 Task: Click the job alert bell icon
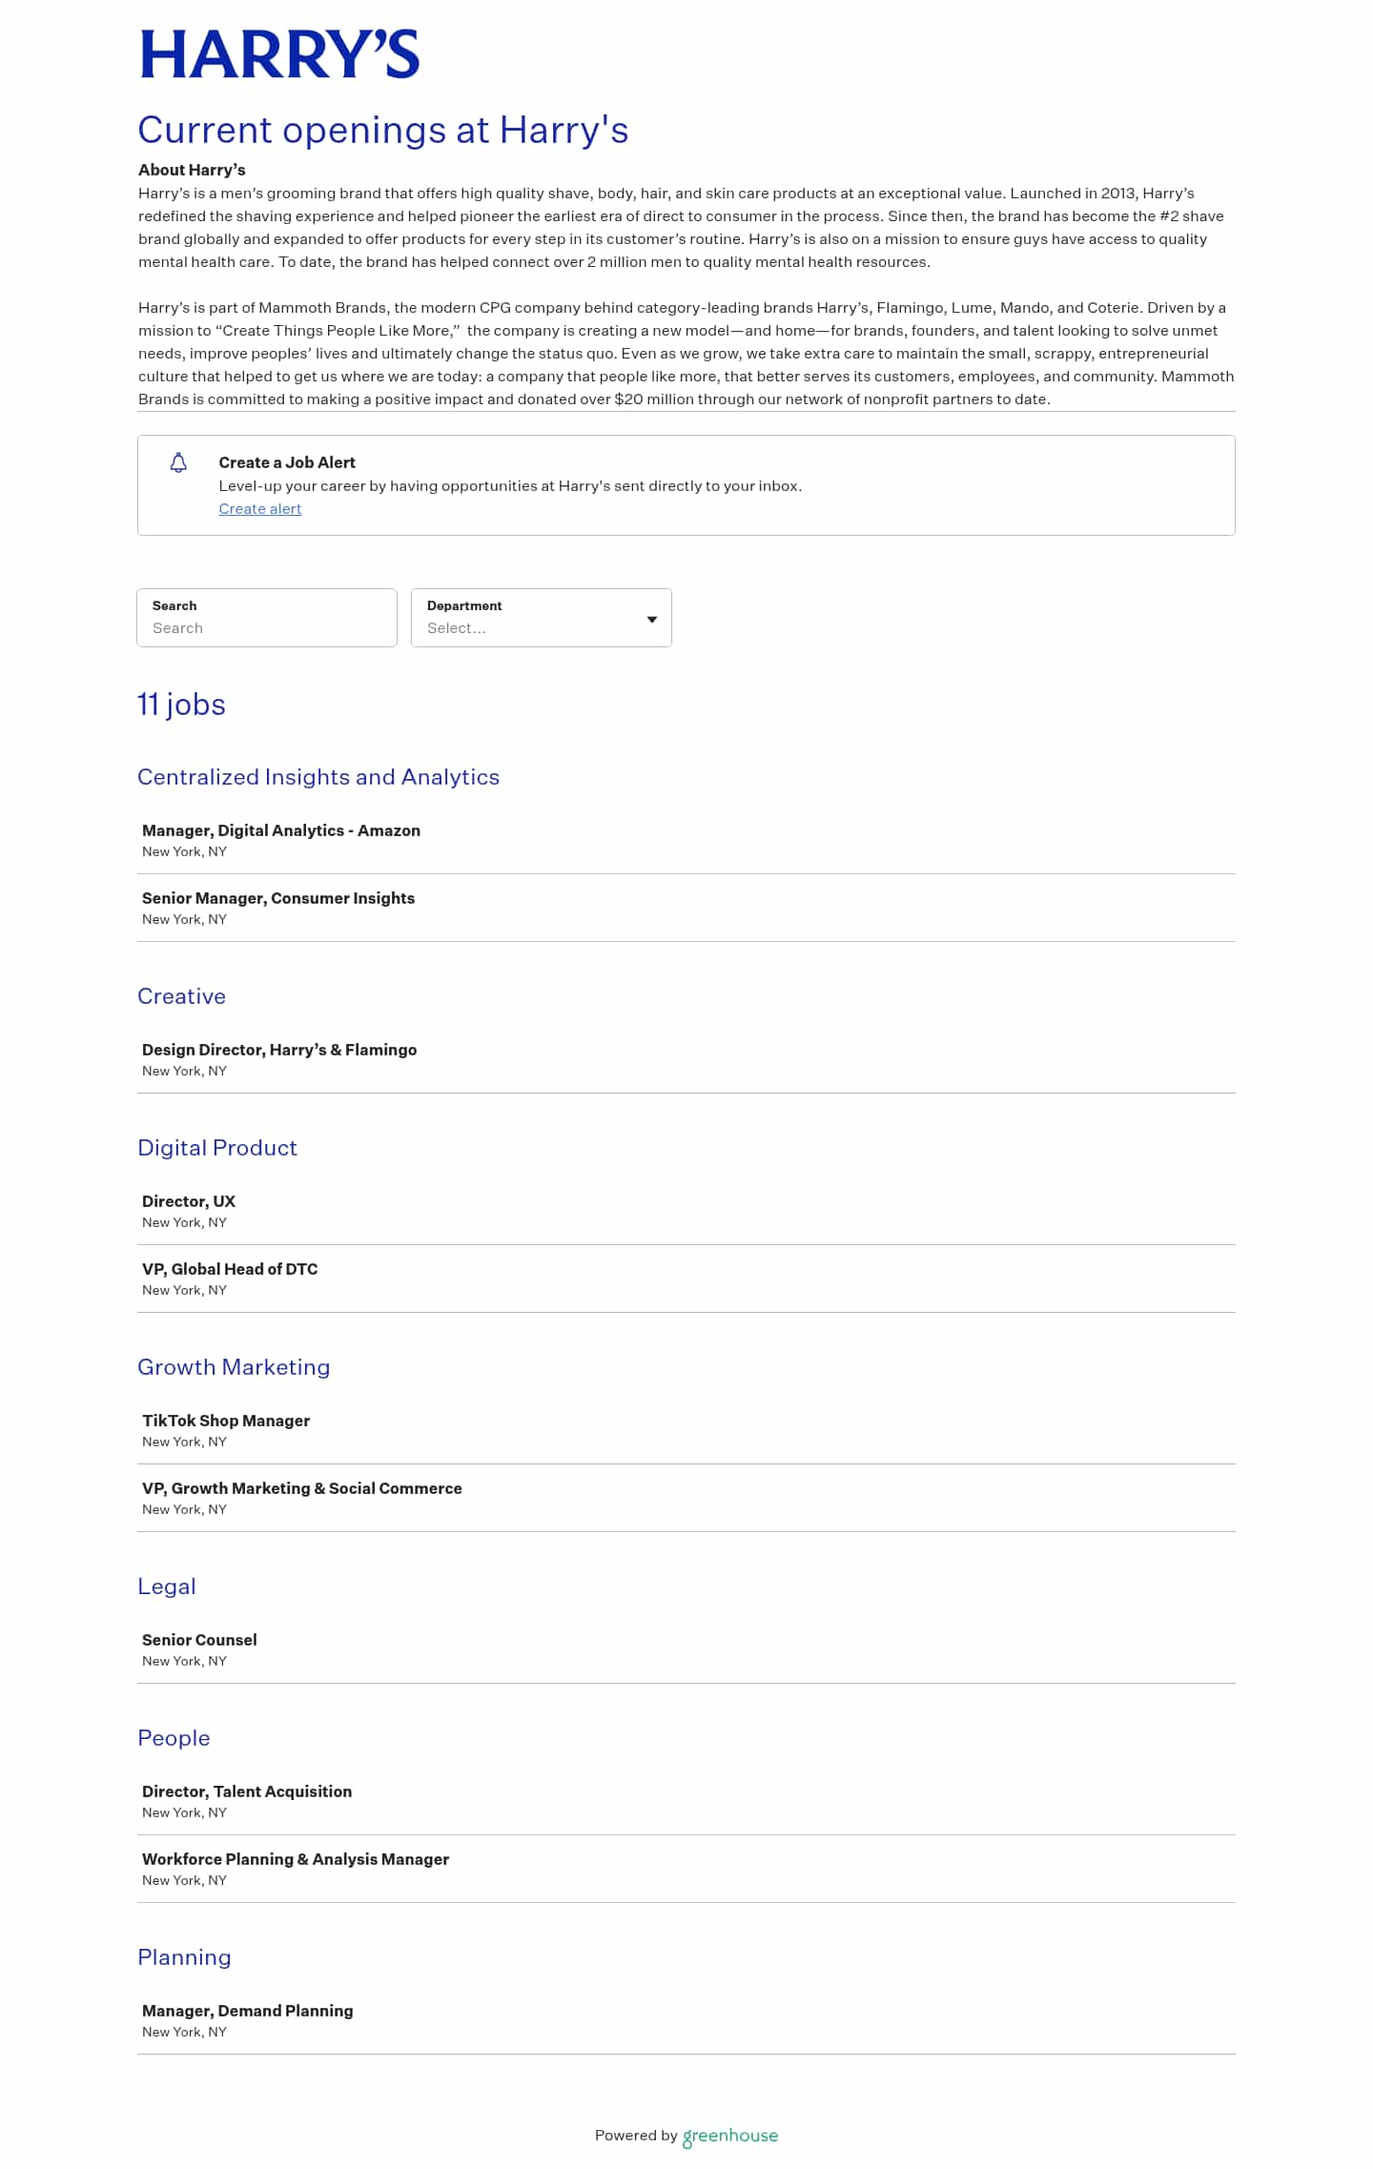click(178, 463)
